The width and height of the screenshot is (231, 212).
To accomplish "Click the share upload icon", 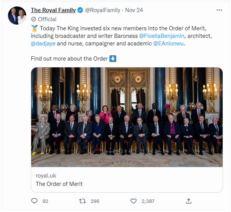I will click(188, 201).
